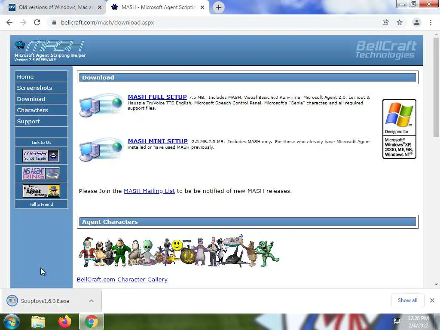Go to Home in sidebar
This screenshot has width=440, height=330.
click(41, 76)
